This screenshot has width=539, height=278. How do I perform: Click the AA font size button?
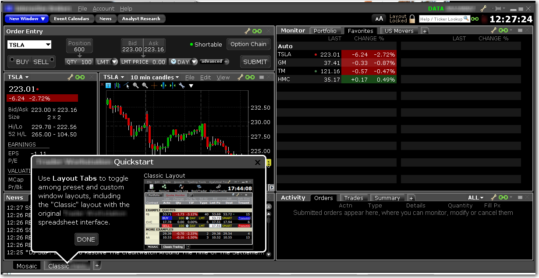point(379,18)
